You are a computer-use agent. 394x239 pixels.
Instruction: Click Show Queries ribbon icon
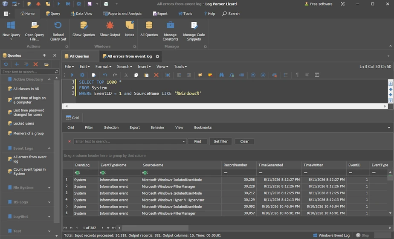[84, 29]
